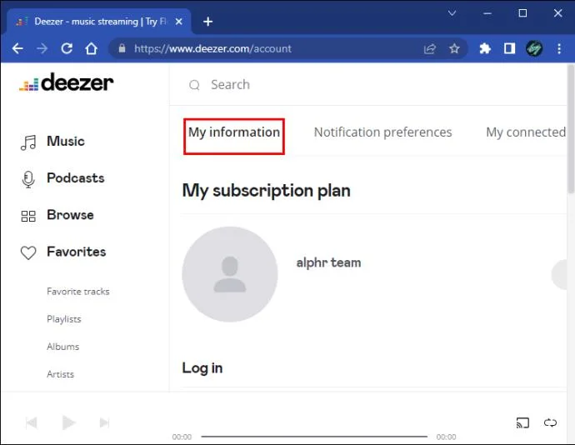This screenshot has height=445, width=575.
Task: Open browser side panel icon
Action: pyautogui.click(x=509, y=48)
